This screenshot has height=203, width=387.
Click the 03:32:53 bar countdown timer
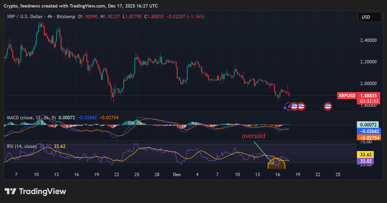pyautogui.click(x=369, y=101)
